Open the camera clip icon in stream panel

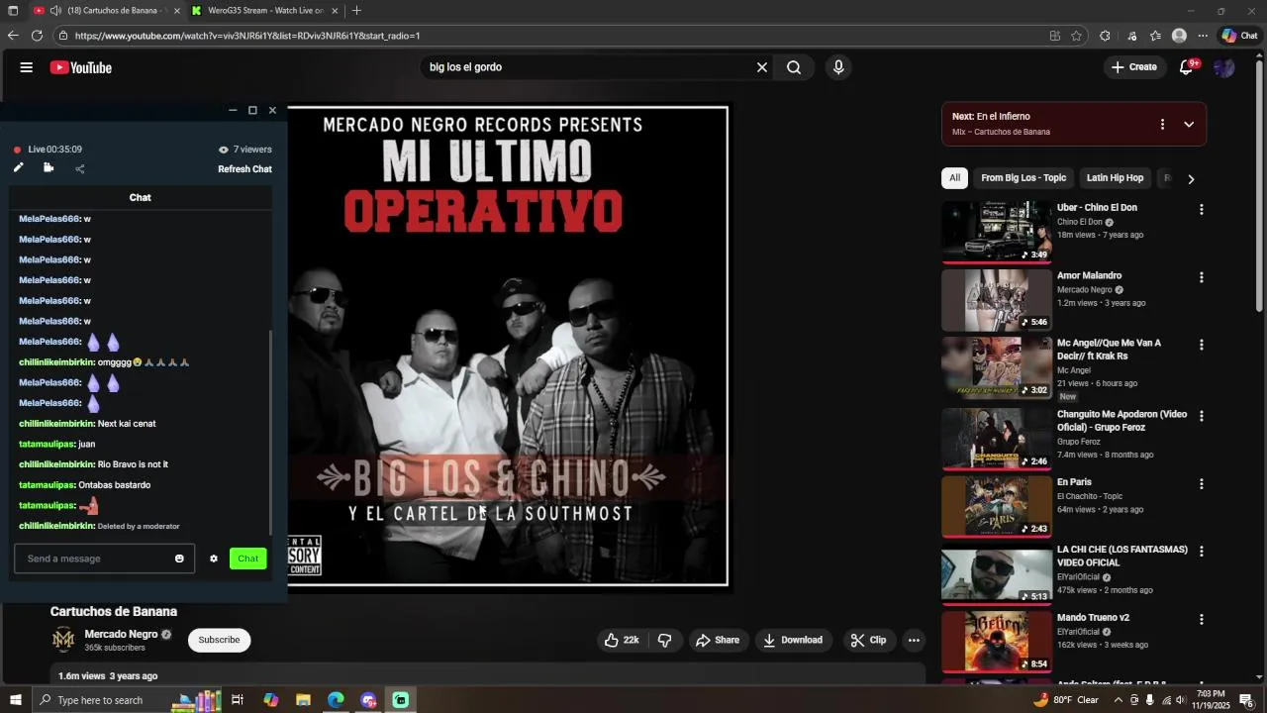click(49, 168)
